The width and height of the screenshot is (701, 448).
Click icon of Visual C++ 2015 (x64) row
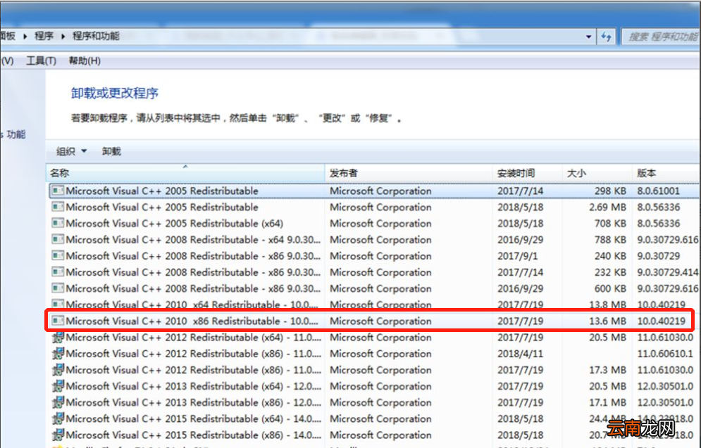pyautogui.click(x=58, y=418)
